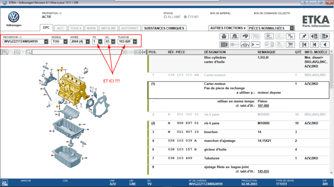Click the plain magnifier search icon

[29, 52]
